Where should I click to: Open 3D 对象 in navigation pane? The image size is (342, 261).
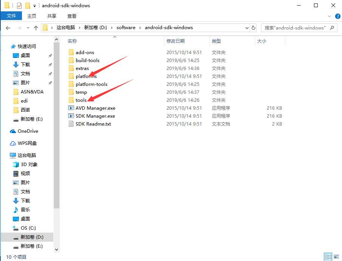(x=29, y=165)
